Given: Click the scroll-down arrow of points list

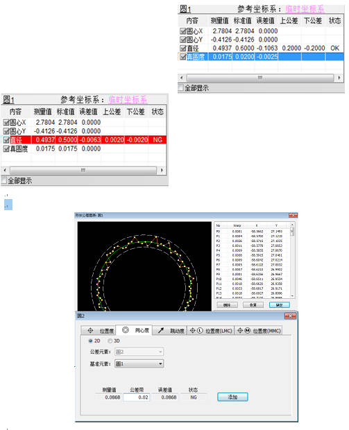Looking at the screenshot, I should tap(292, 296).
